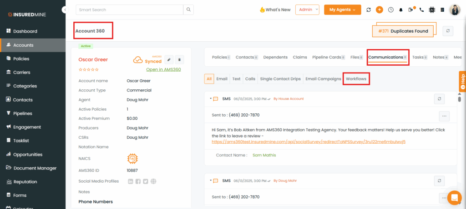Refresh the House Account SMS entry
This screenshot has height=209, width=466.
coord(439,99)
